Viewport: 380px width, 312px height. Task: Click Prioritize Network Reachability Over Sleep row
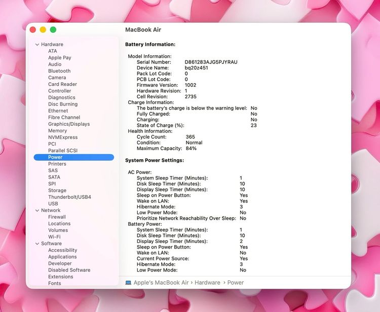[192, 218]
